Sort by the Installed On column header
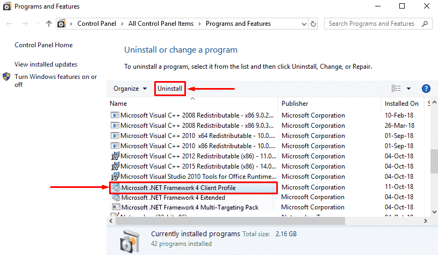 click(401, 104)
